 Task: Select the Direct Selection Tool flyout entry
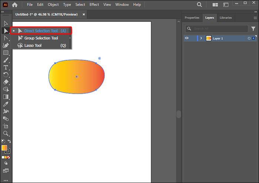pos(41,31)
